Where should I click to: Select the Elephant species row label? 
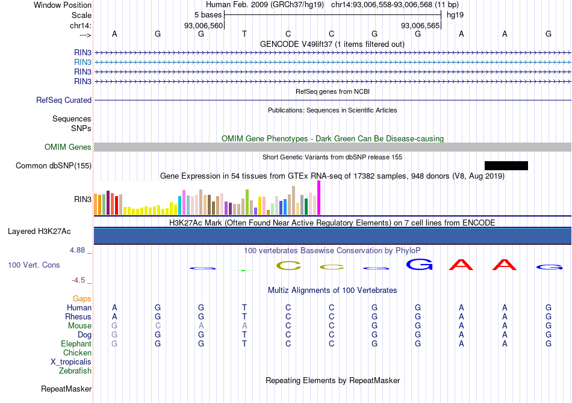click(x=76, y=344)
